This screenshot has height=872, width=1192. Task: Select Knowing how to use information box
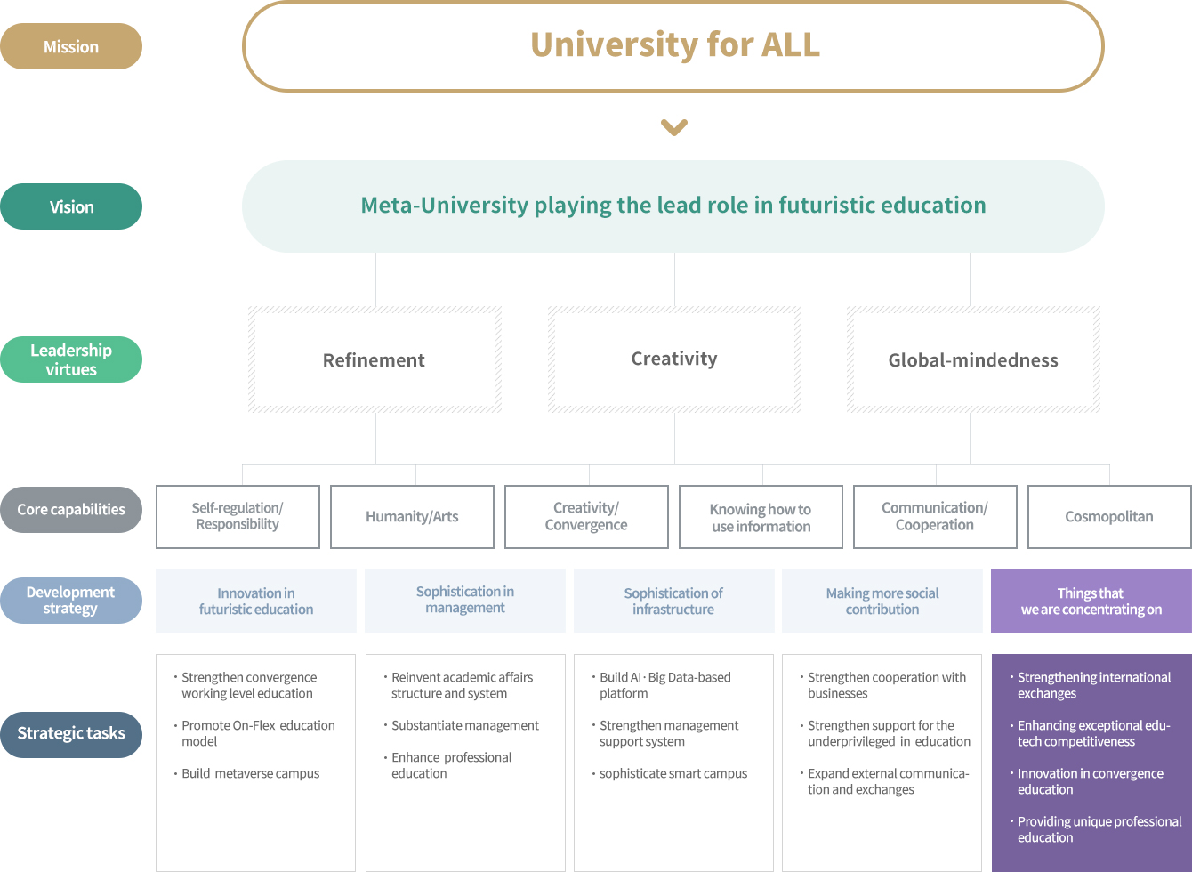(x=761, y=517)
